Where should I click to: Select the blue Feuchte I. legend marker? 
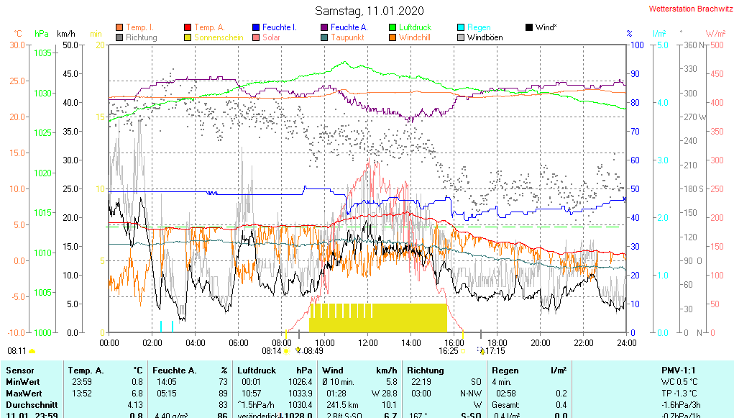(x=256, y=27)
